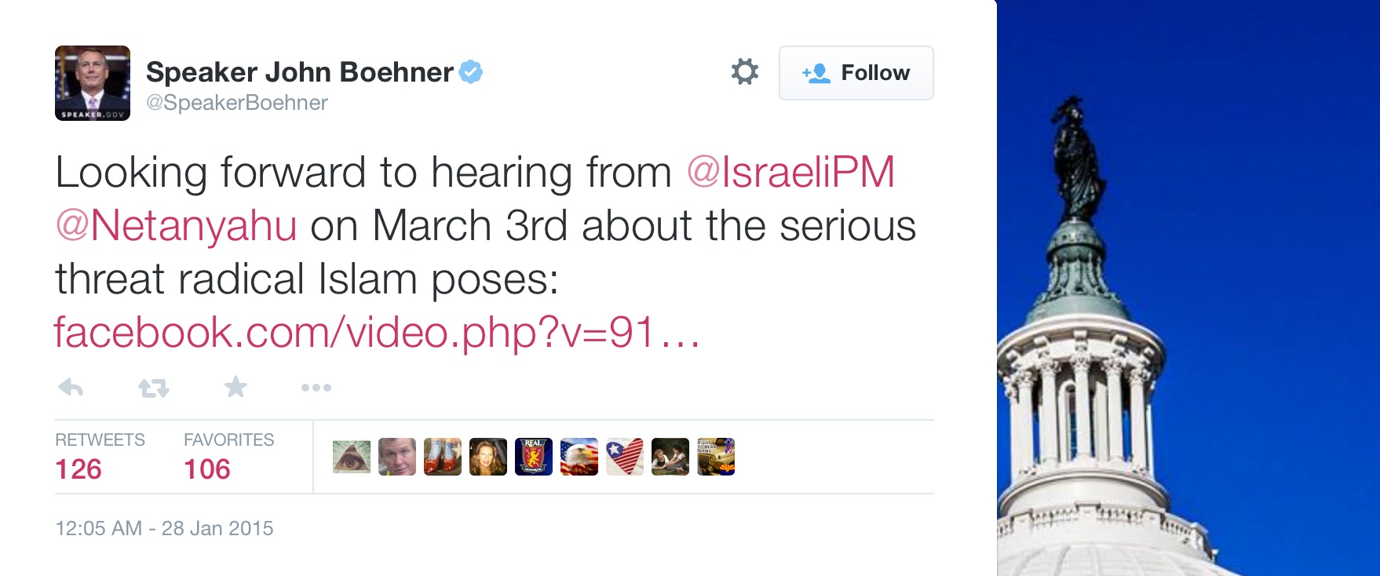Image resolution: width=1380 pixels, height=576 pixels.
Task: Open the bald eagle flag avatar
Action: (x=579, y=457)
